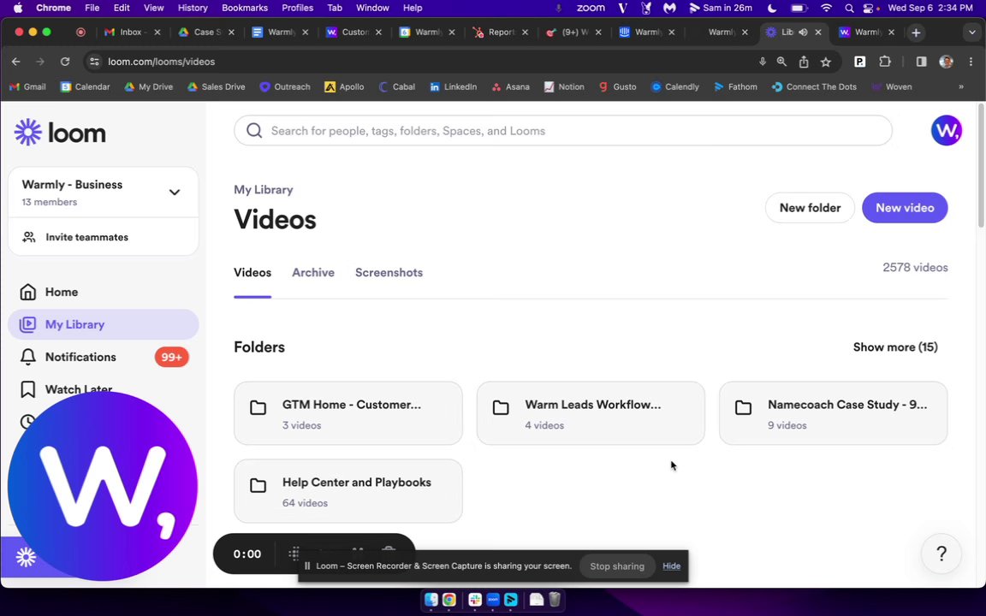
Task: Open a new Chrome tab with the plus button
Action: (x=916, y=33)
